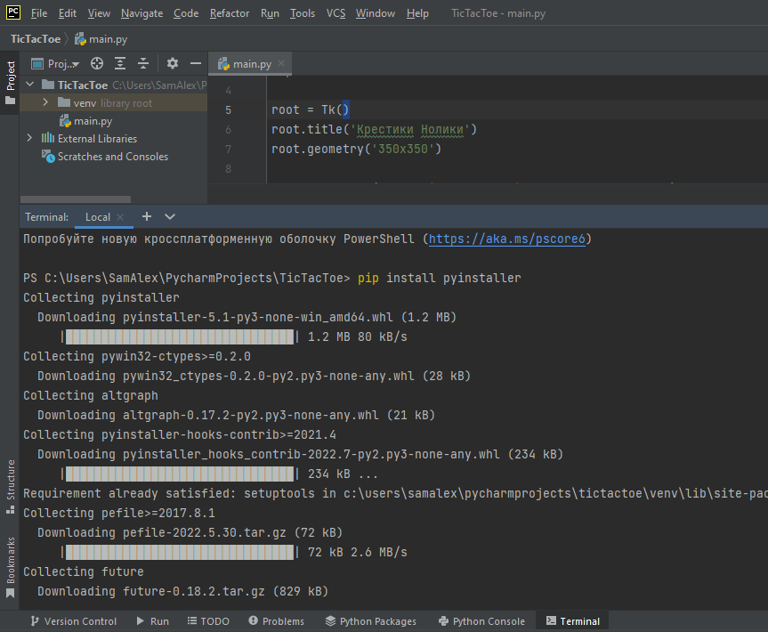
Task: Click line number 6 in gutter
Action: 228,129
